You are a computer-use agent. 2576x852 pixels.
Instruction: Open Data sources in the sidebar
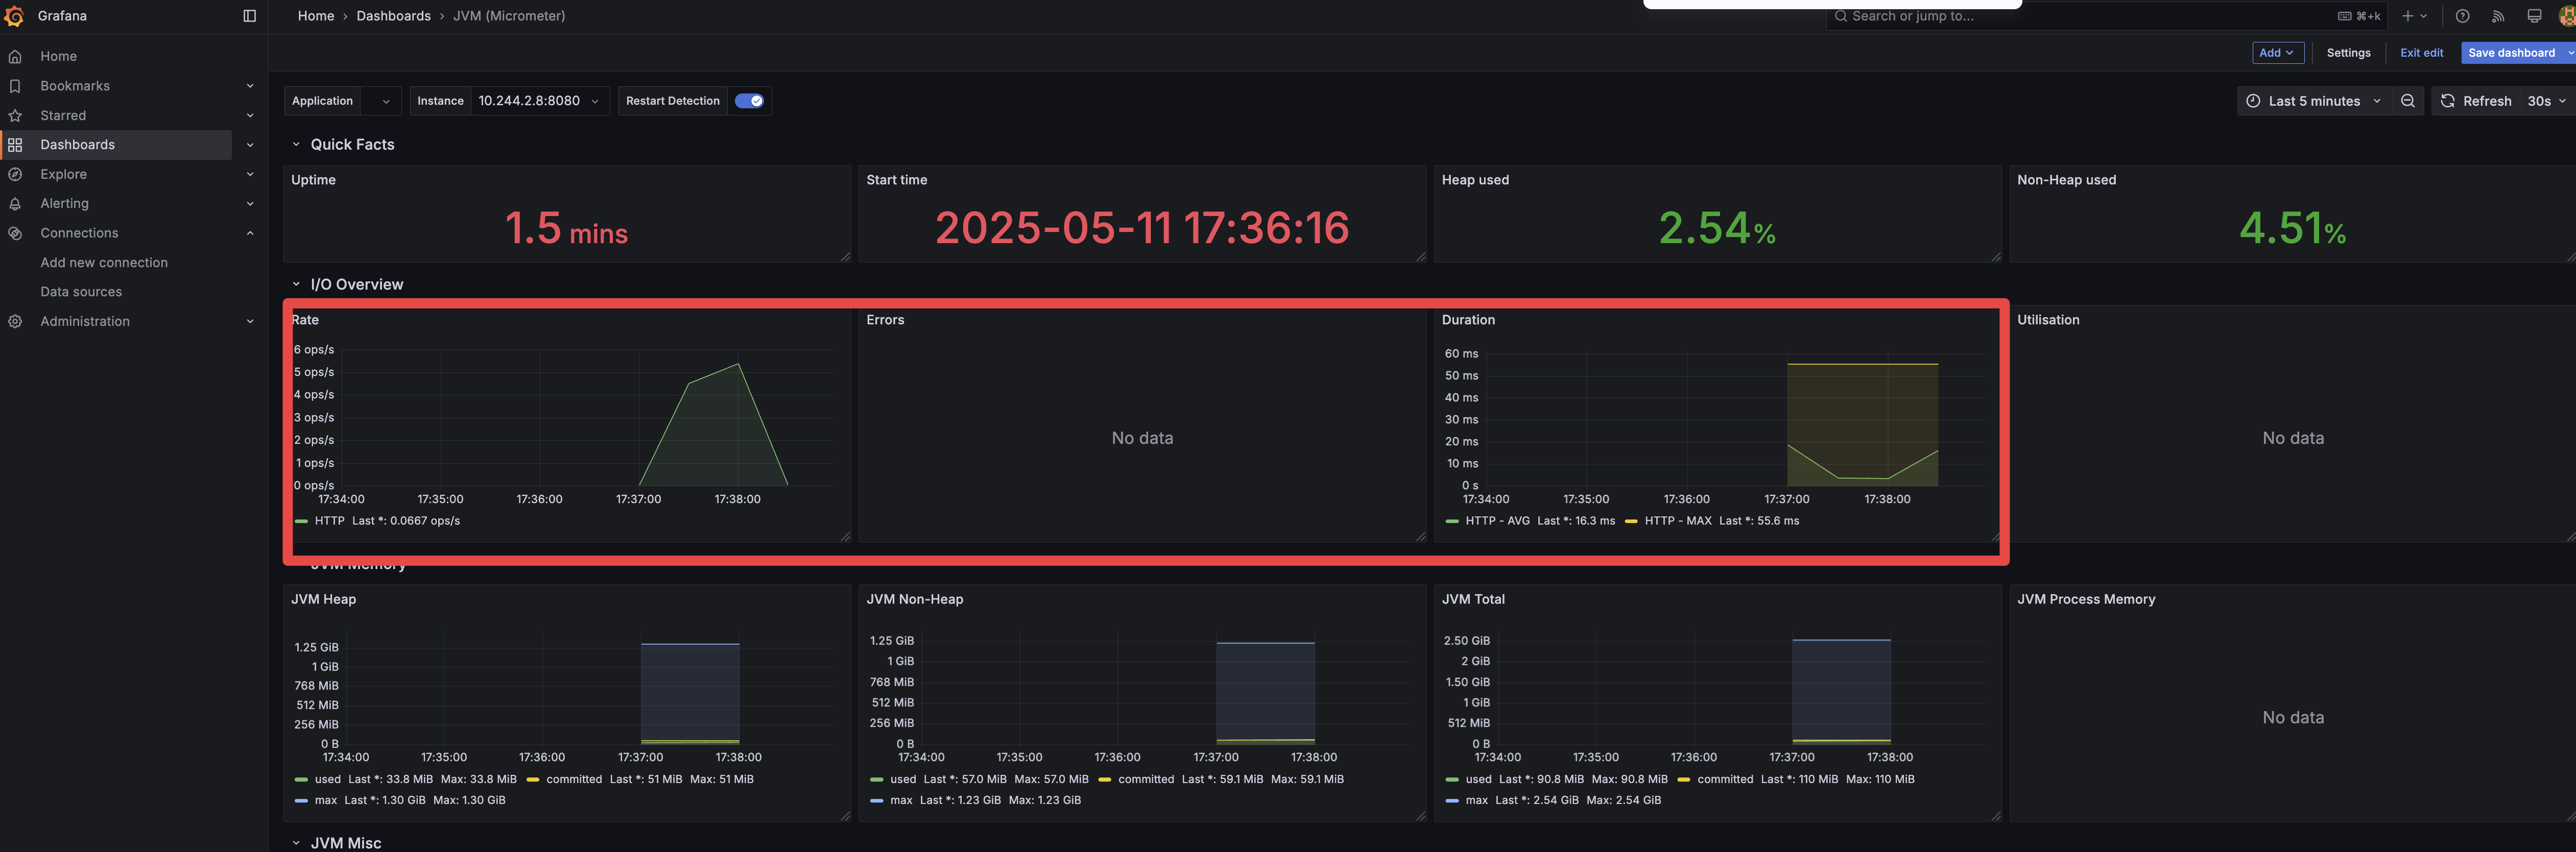81,292
